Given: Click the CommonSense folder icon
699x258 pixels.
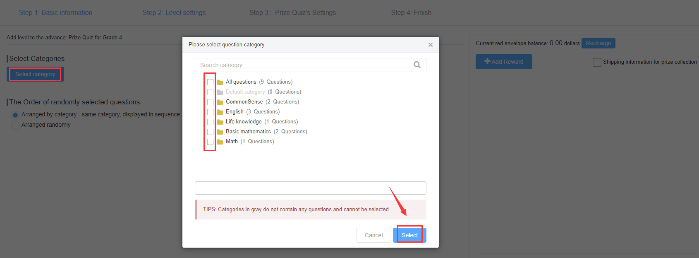Looking at the screenshot, I should pos(220,102).
